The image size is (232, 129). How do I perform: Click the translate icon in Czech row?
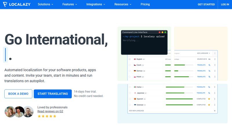click(x=209, y=65)
